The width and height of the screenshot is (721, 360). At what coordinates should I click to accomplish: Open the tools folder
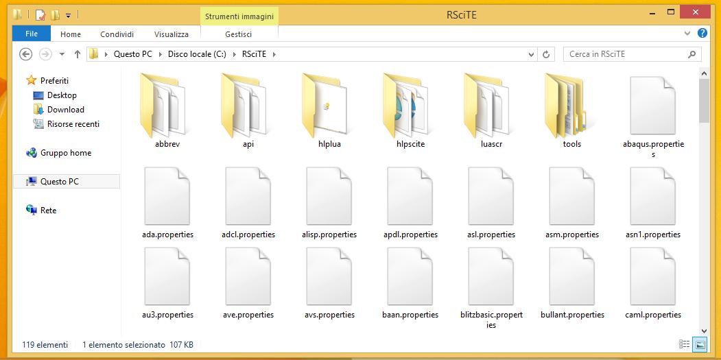coord(571,110)
